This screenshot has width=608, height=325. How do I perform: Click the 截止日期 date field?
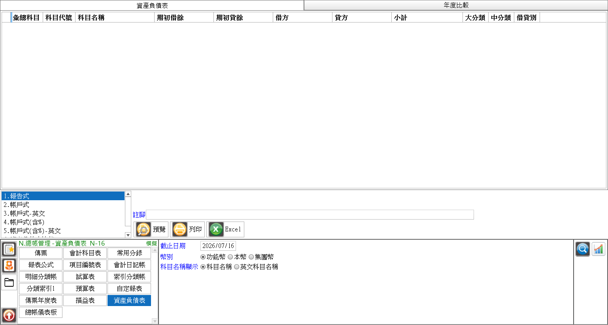(x=218, y=246)
